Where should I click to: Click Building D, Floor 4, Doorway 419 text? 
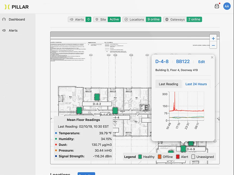tap(176, 70)
